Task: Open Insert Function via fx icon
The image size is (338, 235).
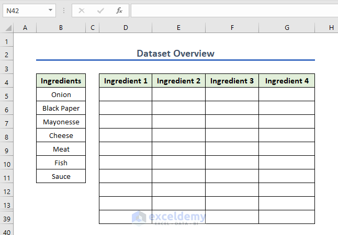Action: pos(119,10)
